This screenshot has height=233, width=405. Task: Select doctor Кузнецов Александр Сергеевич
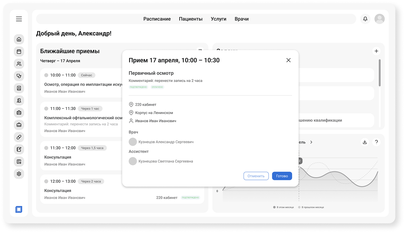click(x=161, y=142)
